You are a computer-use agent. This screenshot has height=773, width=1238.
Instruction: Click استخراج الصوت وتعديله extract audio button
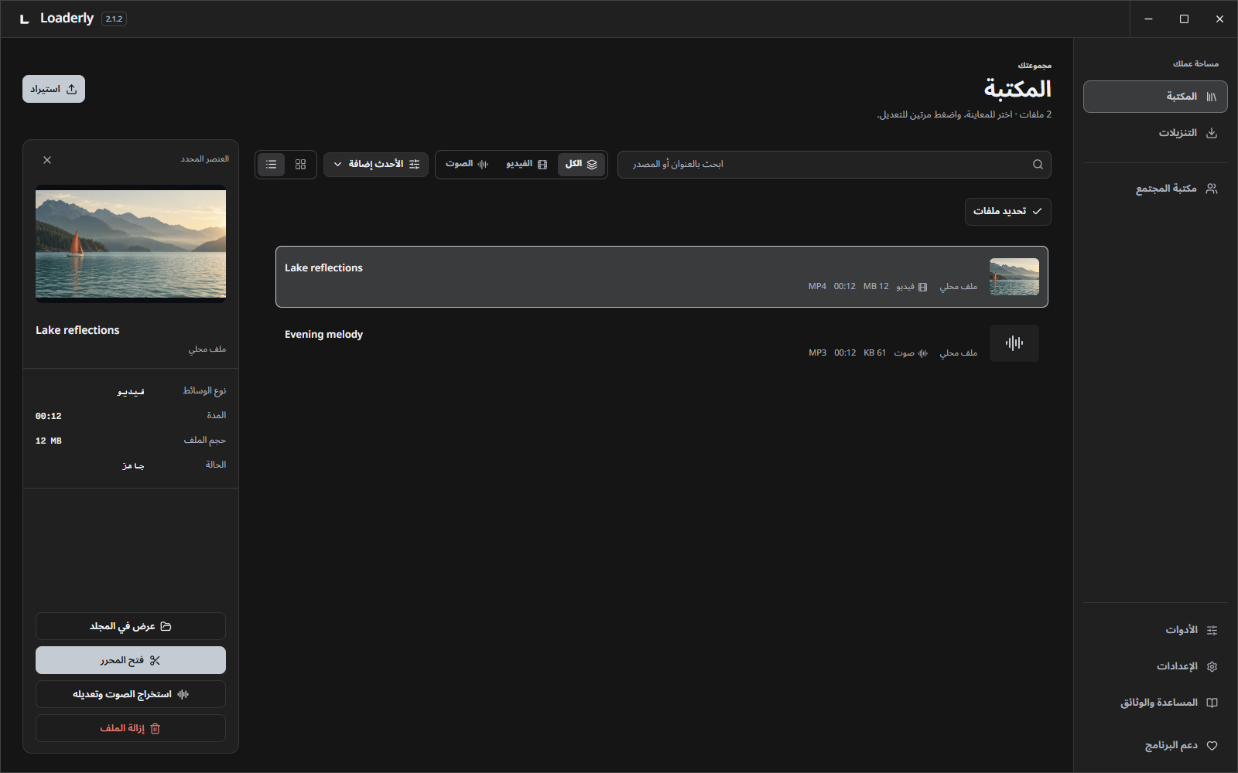pyautogui.click(x=131, y=694)
